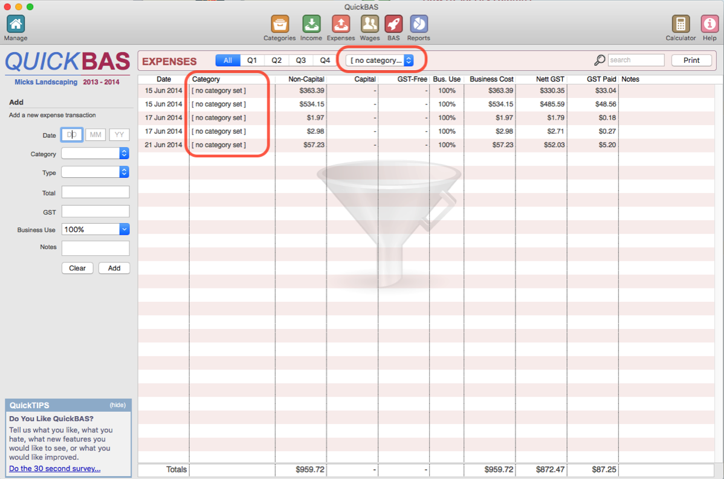
Task: Launch the BAS rocket icon
Action: tap(393, 24)
